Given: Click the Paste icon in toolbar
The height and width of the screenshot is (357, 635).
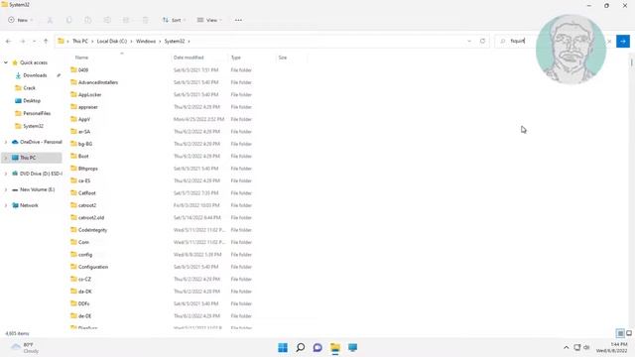Looking at the screenshot, I should [x=88, y=20].
